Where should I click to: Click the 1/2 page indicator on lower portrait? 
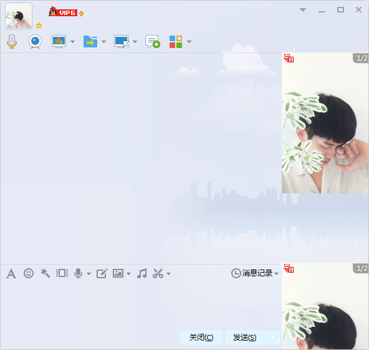(362, 268)
